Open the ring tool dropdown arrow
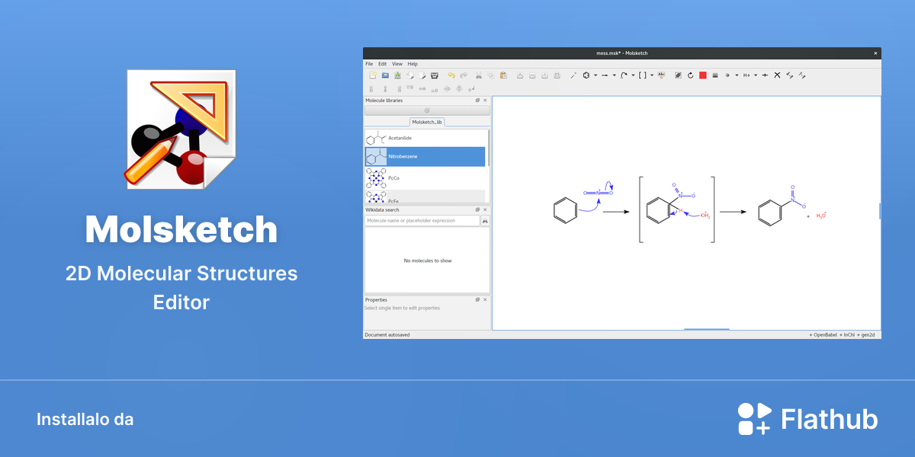915x457 pixels. point(596,75)
